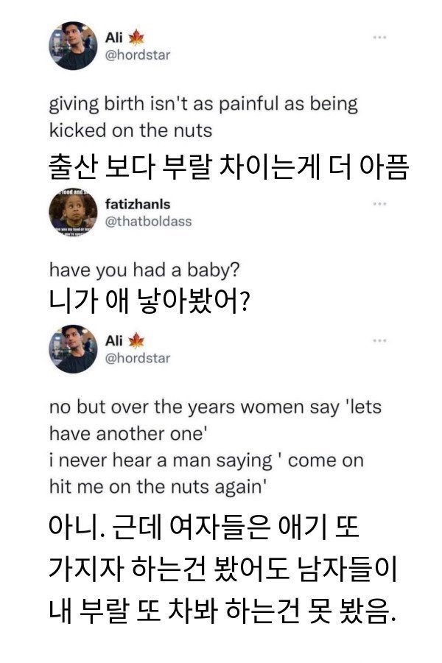This screenshot has width=442, height=663.
Task: Select the reply text 'have you had a baby?'
Action: point(144,270)
